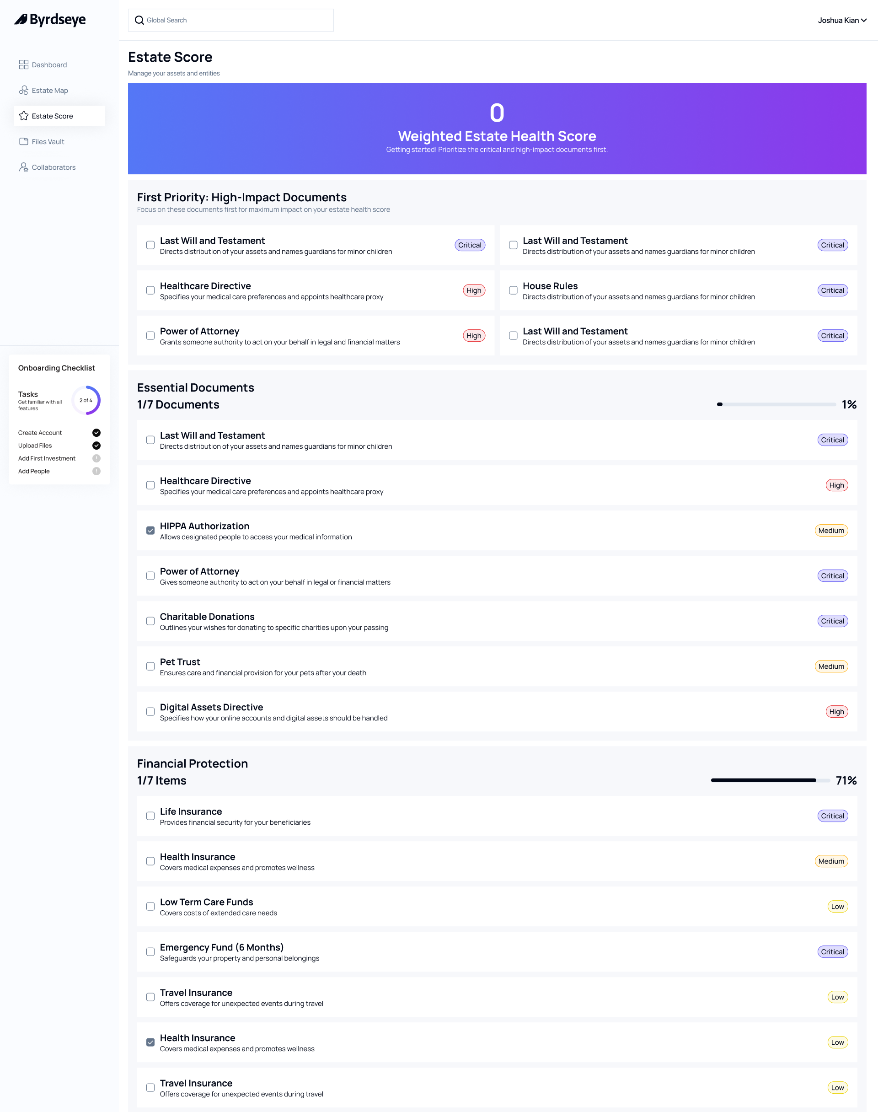
Task: Click the Upload Files checklist task
Action: (59, 446)
